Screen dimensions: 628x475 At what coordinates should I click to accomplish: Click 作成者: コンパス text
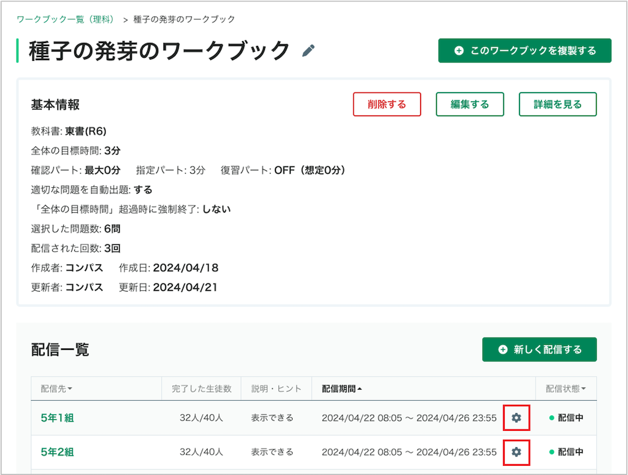point(67,268)
